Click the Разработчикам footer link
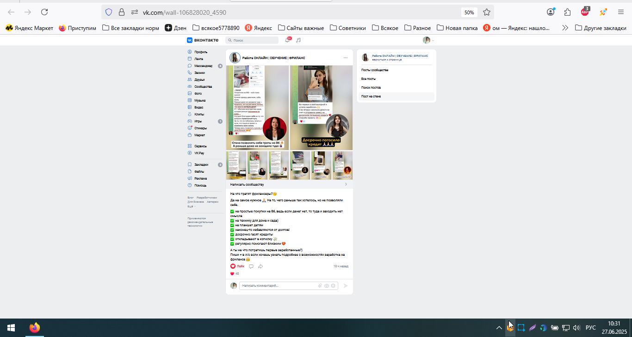 click(x=207, y=198)
